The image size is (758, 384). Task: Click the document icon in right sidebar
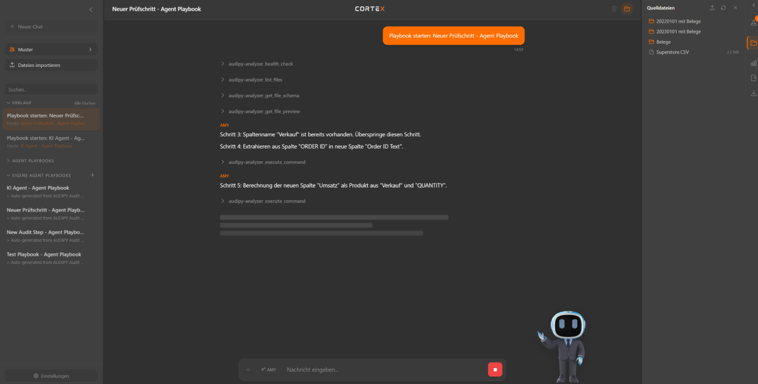click(x=753, y=78)
